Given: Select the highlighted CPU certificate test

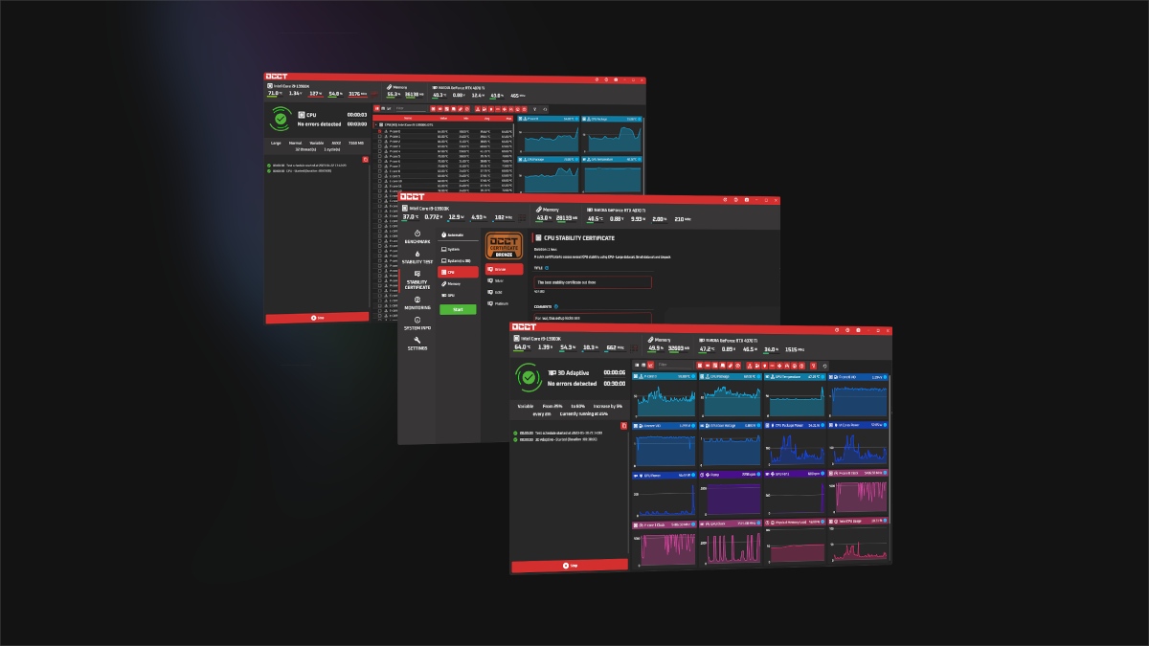Looking at the screenshot, I should (x=459, y=272).
